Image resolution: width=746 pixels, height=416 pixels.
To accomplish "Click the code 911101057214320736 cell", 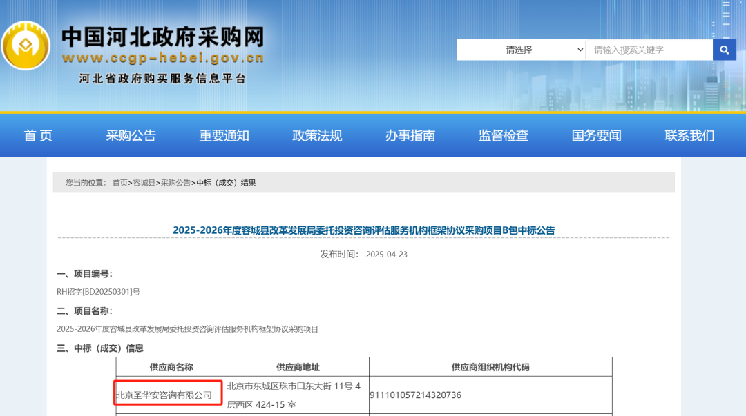I will 490,395.
